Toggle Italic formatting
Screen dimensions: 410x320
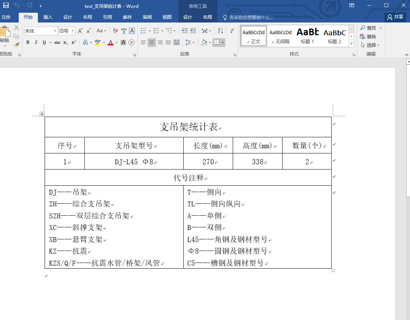(36, 42)
